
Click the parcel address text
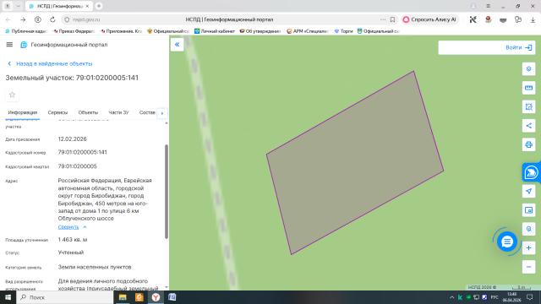click(105, 199)
